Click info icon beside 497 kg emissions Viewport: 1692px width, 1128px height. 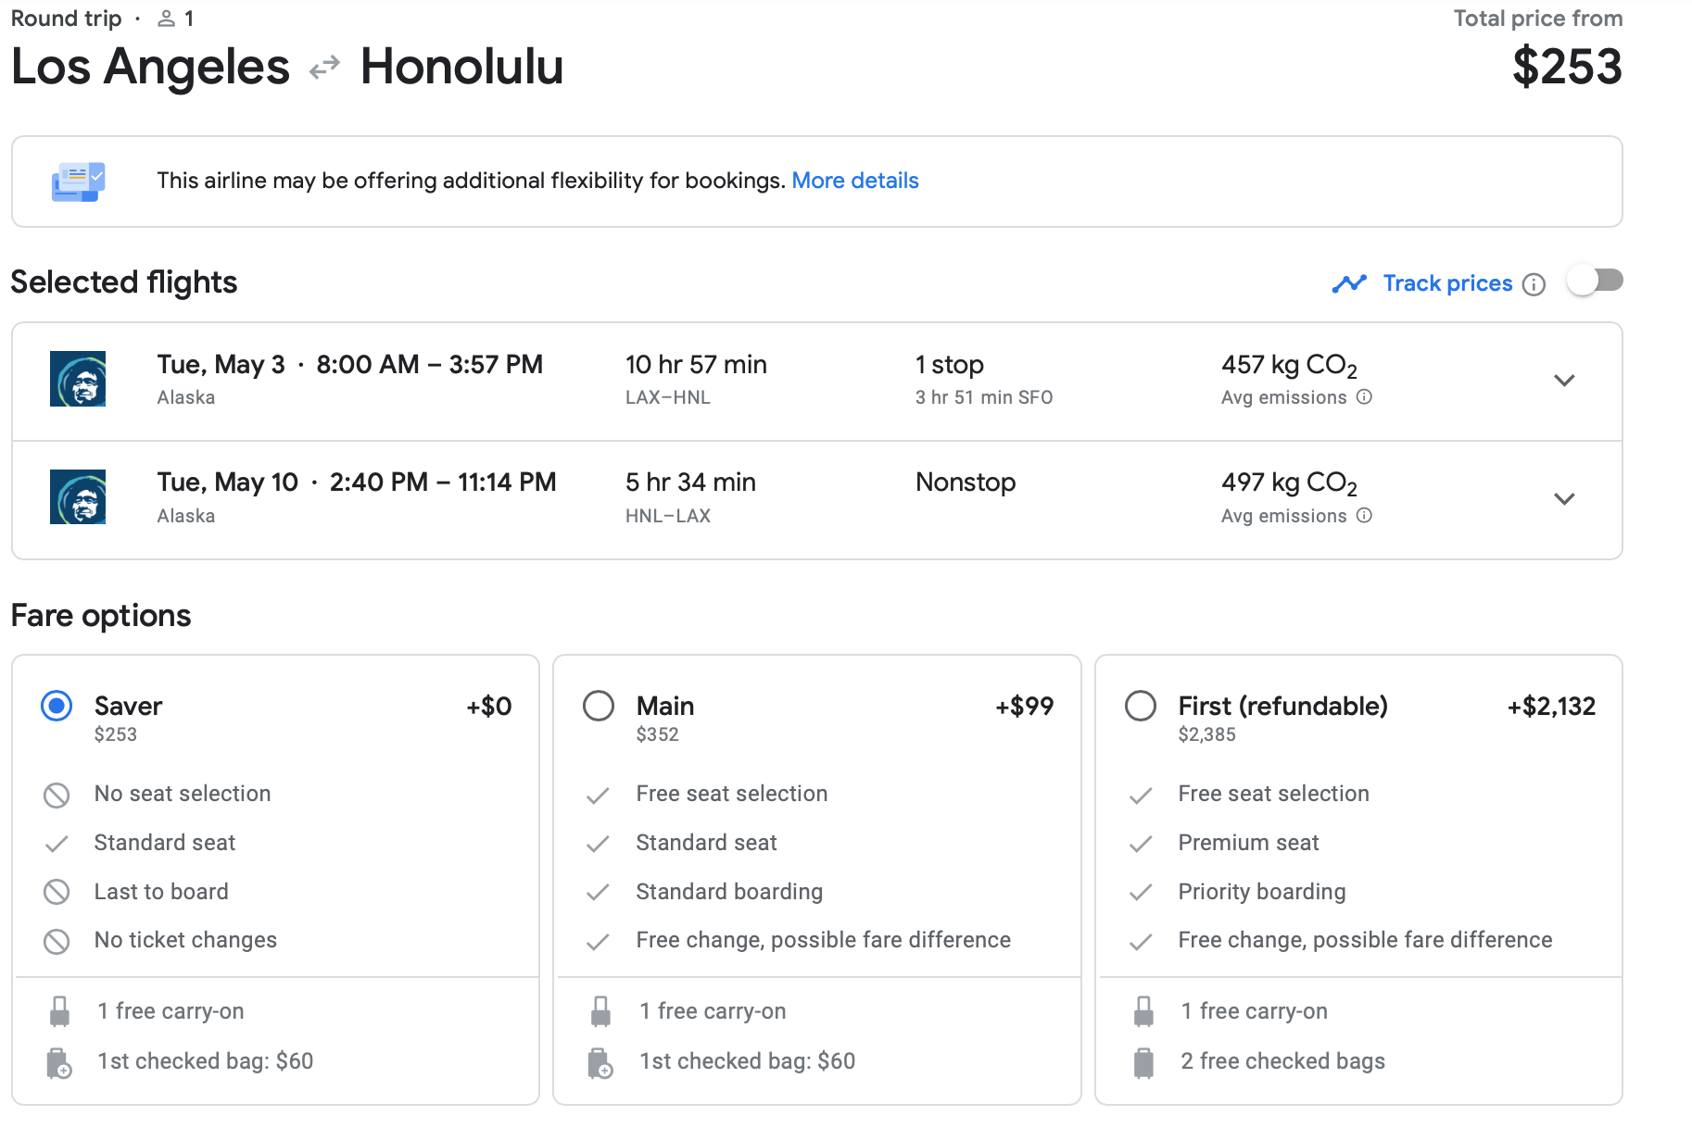click(1364, 516)
